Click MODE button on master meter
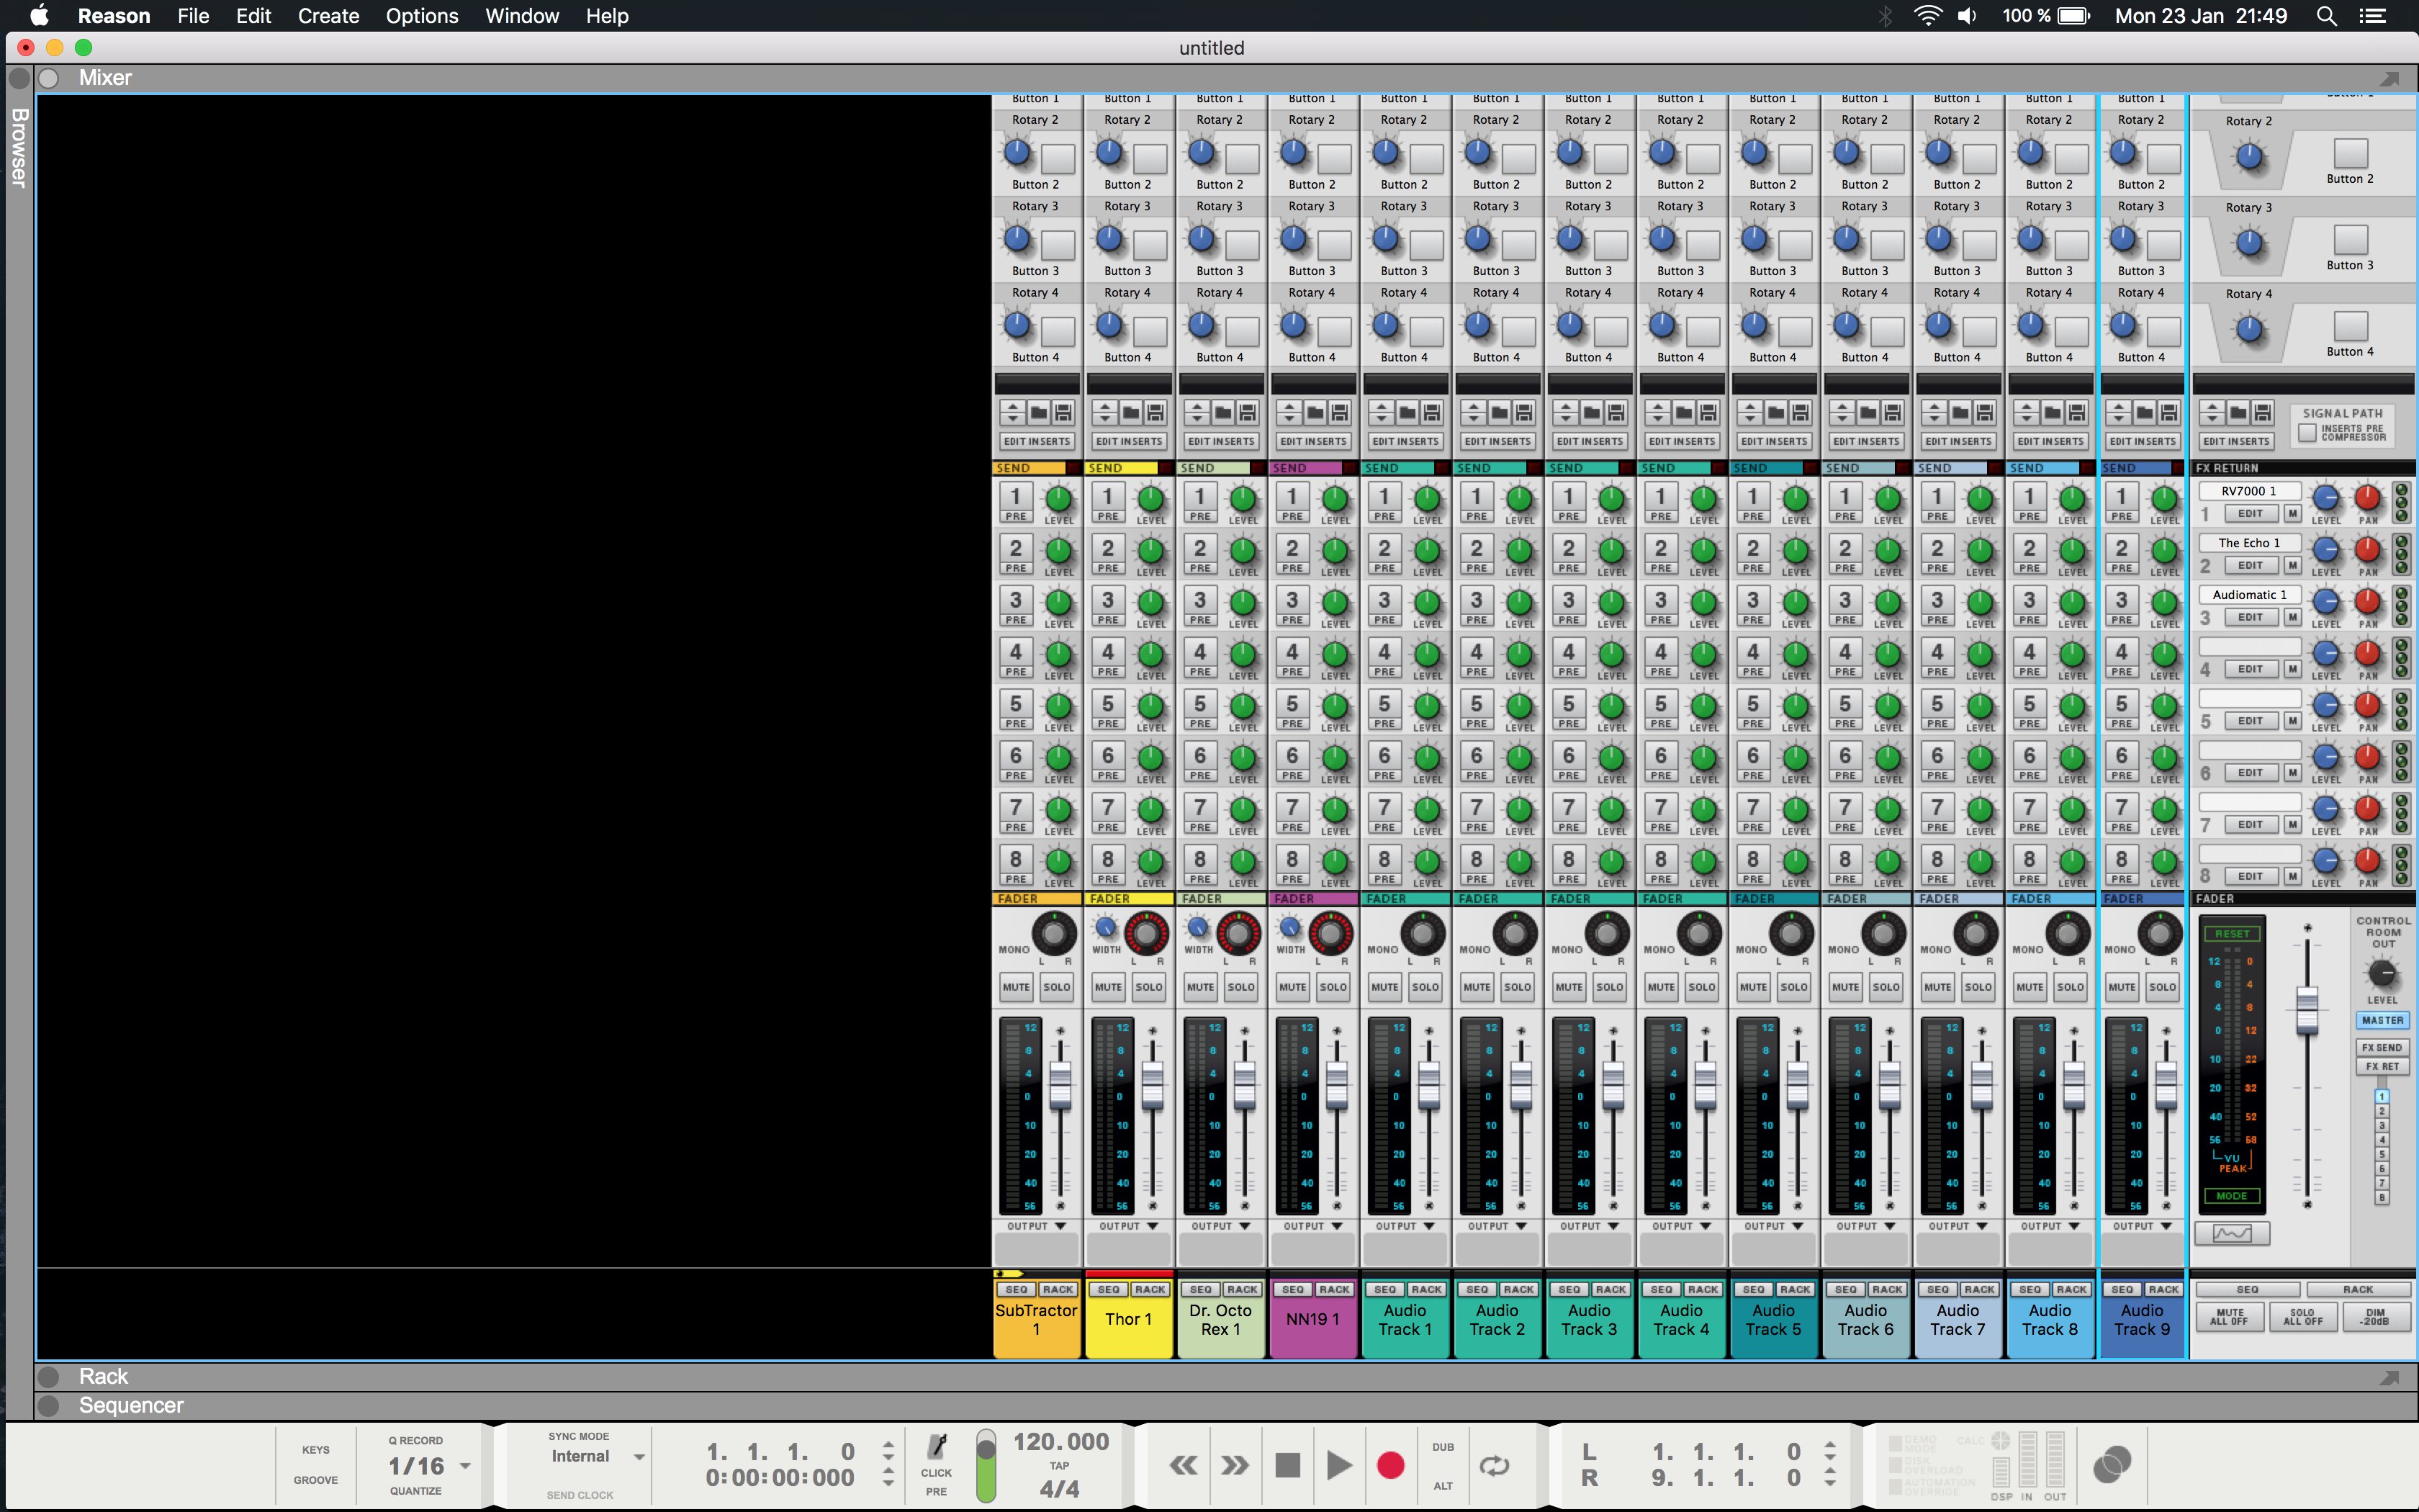 tap(2231, 1196)
